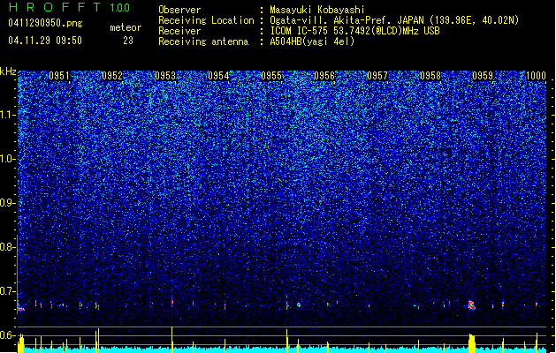
Task: Click the wide yellow power peak near 0959
Action: (472, 342)
